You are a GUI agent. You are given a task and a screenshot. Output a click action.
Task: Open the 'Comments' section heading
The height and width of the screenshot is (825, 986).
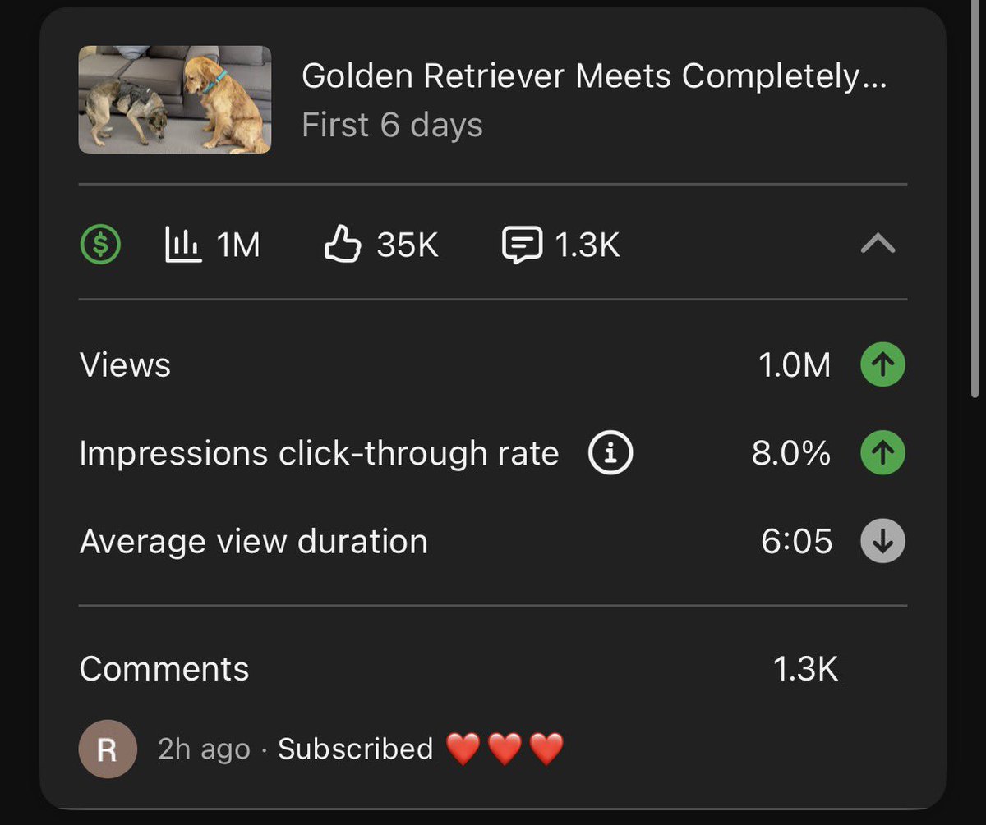(x=164, y=669)
